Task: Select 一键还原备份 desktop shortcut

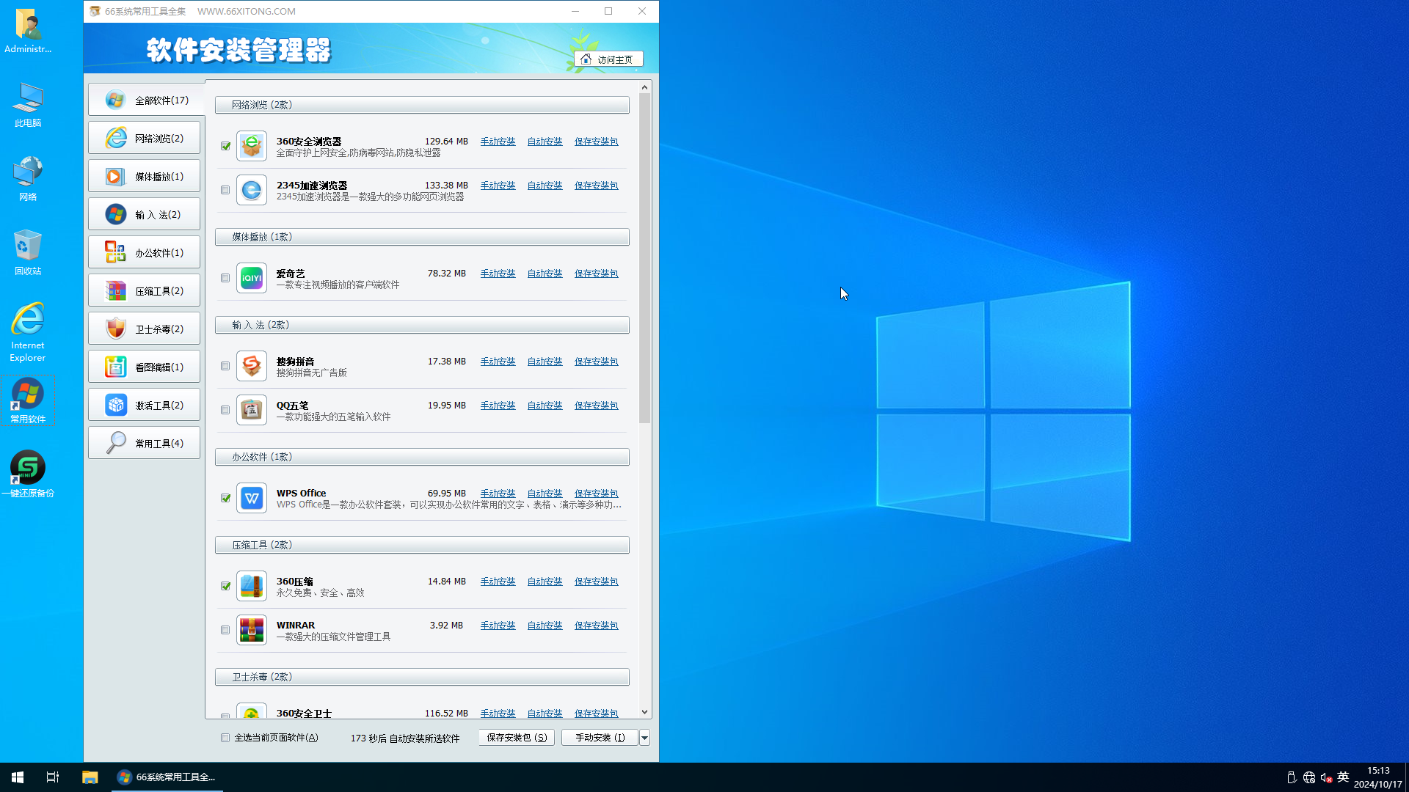Action: 28,474
